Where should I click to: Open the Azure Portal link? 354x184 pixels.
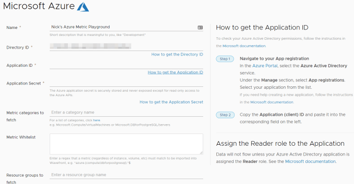(265, 66)
